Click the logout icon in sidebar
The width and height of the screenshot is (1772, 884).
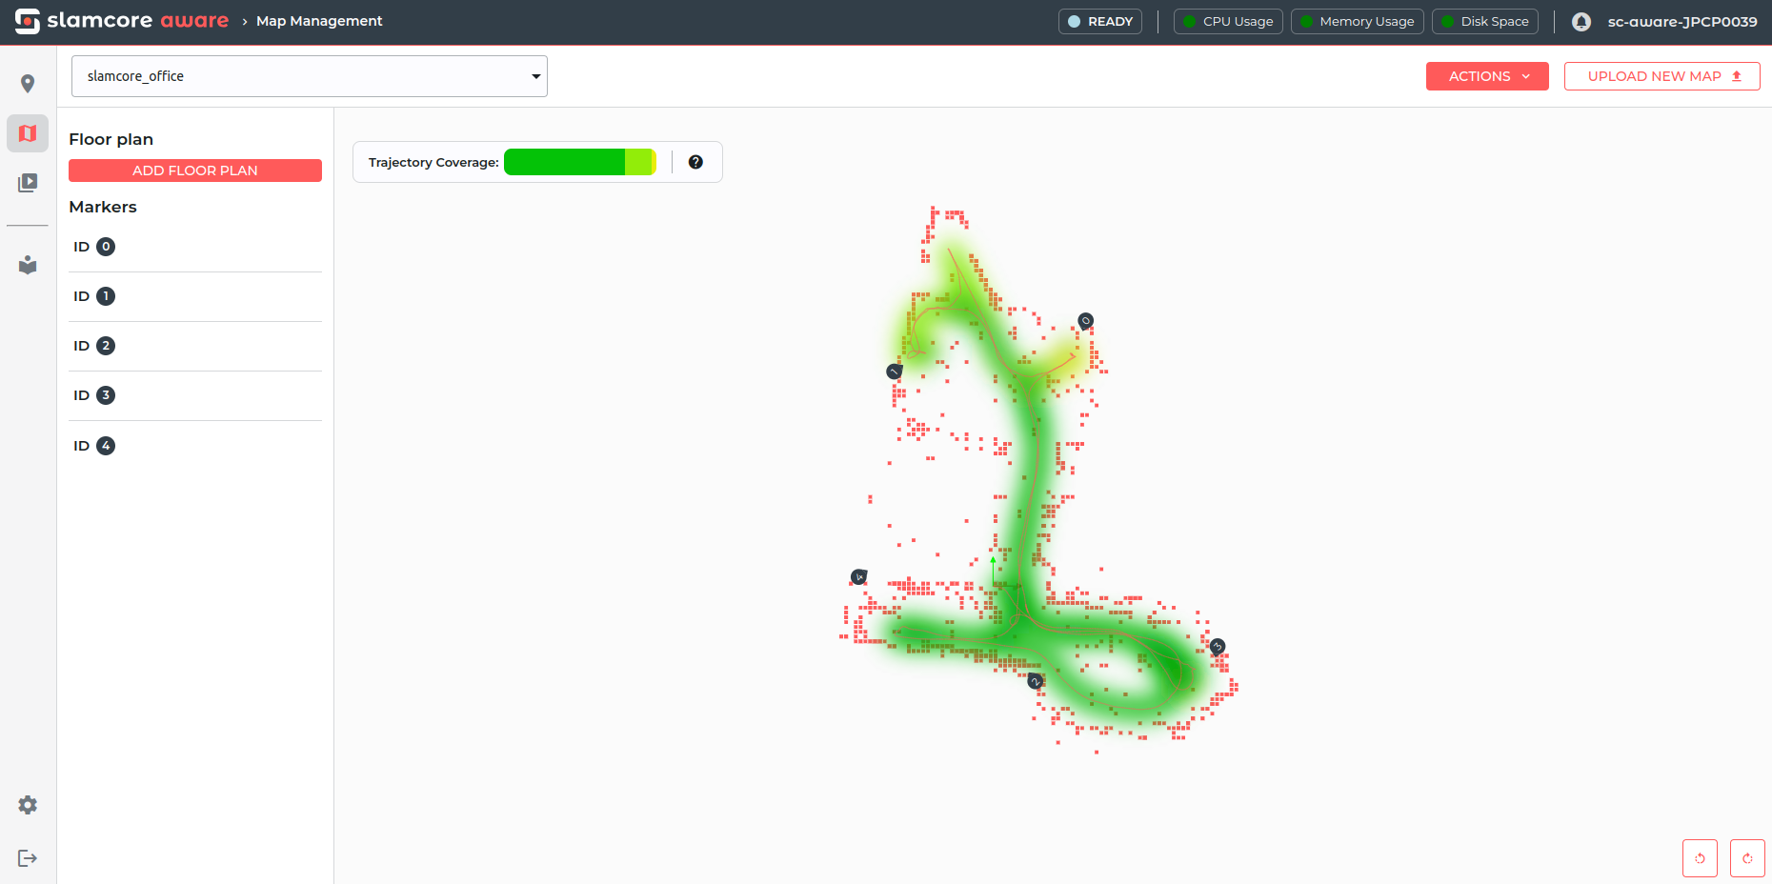pyautogui.click(x=28, y=858)
